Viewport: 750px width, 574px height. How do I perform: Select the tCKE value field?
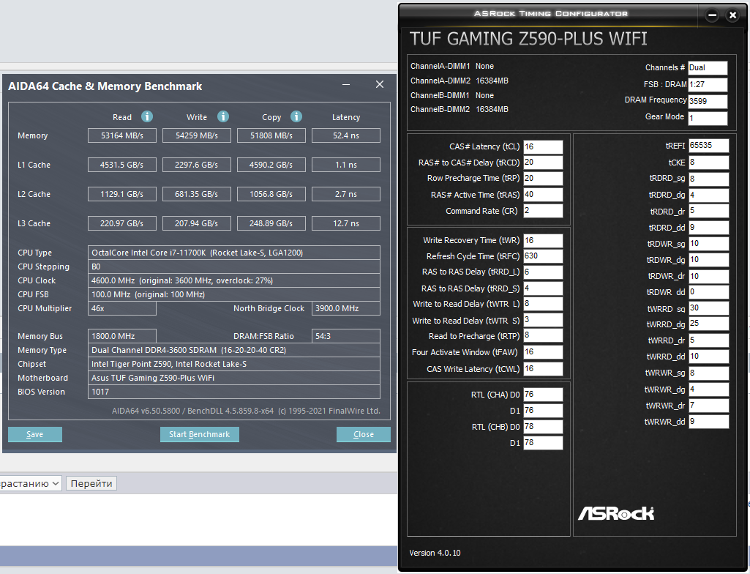[708, 163]
